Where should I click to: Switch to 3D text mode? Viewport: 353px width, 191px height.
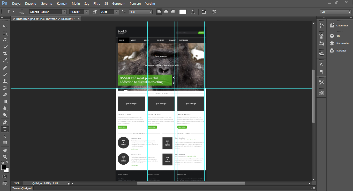(x=214, y=12)
